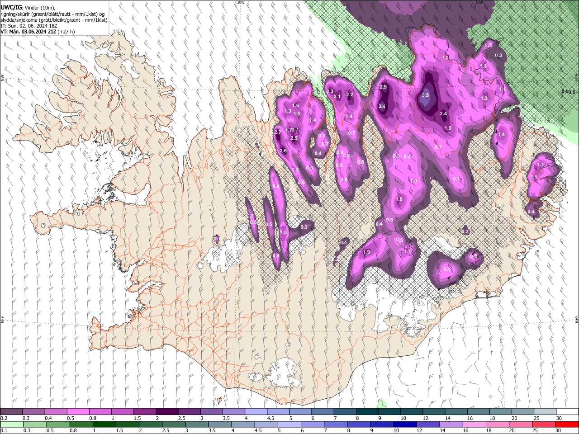Click the 2.2 snowfall value on map
This screenshot has height=434, width=579.
pyautogui.click(x=350, y=95)
